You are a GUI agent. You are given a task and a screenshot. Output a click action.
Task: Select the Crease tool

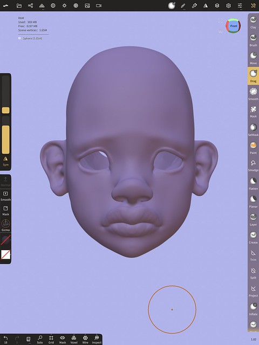point(253,237)
